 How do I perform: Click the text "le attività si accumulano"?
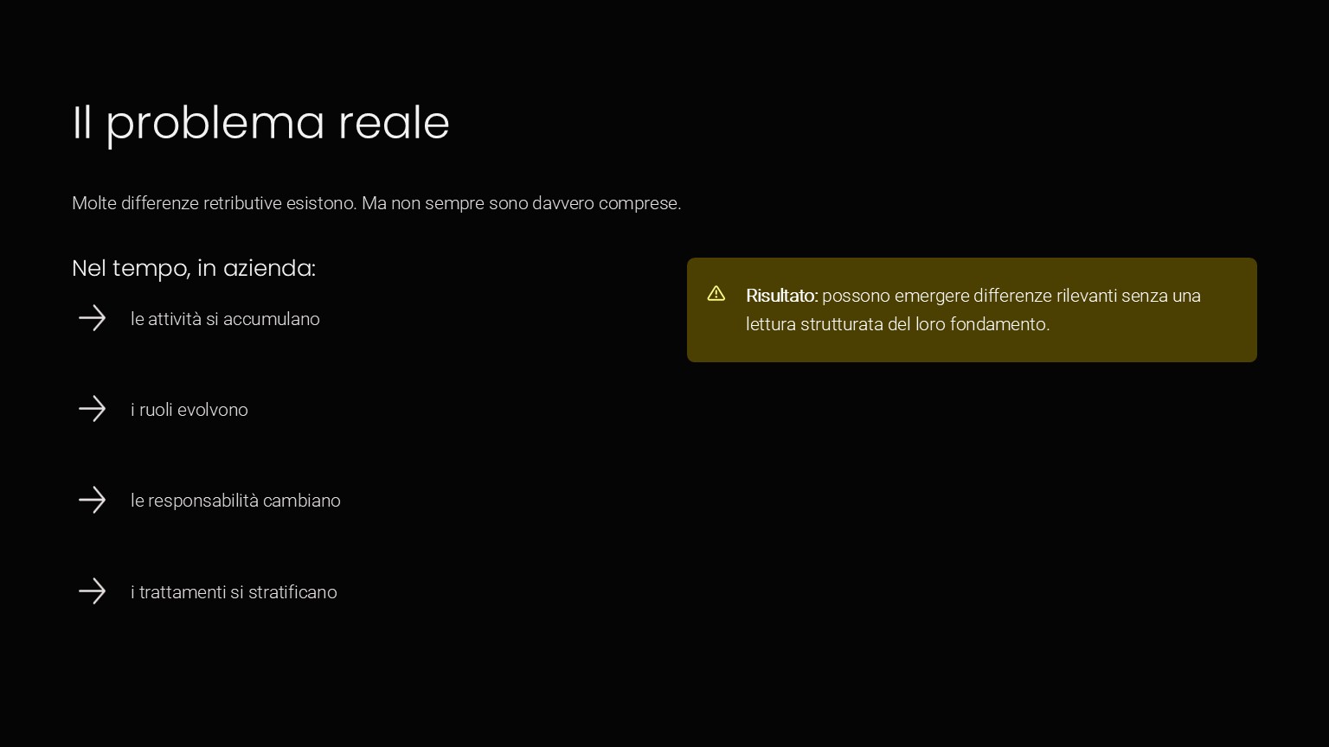coord(225,319)
